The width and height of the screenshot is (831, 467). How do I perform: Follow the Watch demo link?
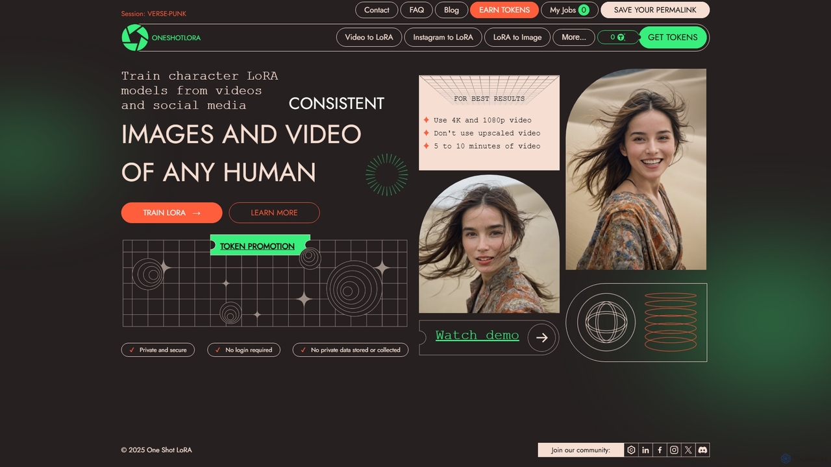[477, 335]
